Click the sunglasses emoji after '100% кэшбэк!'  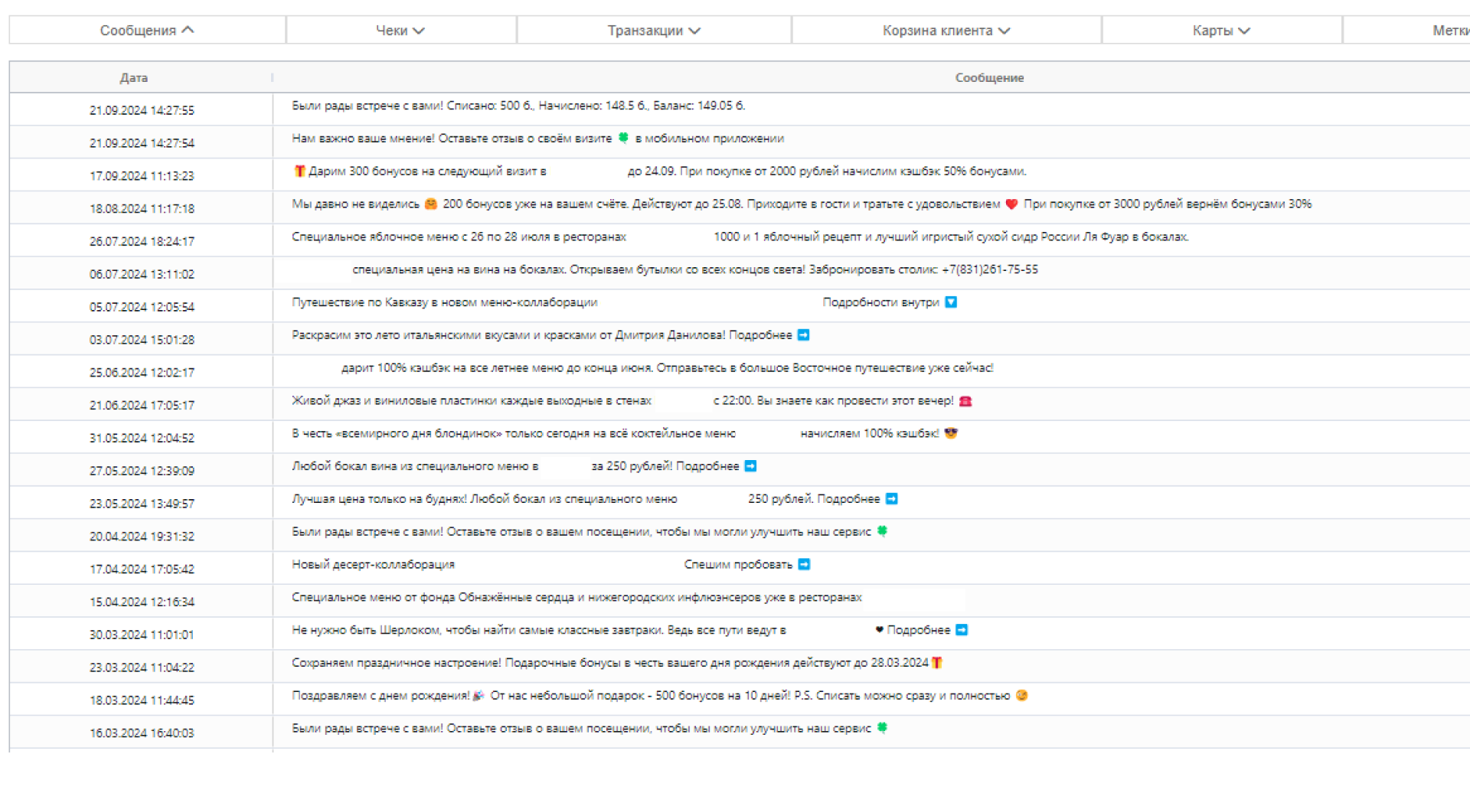(951, 434)
